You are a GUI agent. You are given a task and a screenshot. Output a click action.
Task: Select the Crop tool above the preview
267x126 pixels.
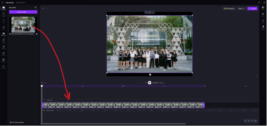click(x=146, y=12)
